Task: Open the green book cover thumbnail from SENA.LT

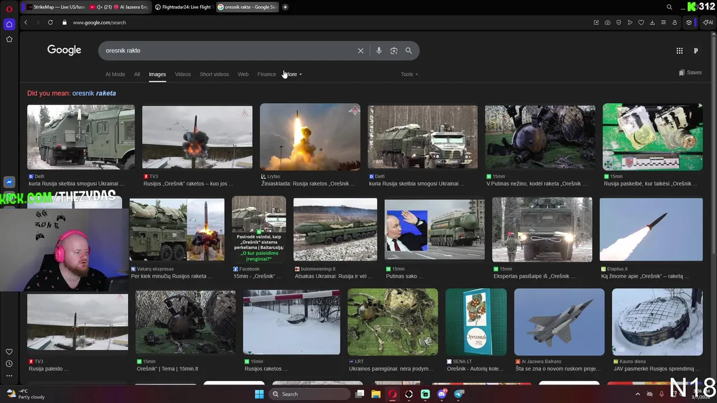Action: pyautogui.click(x=476, y=322)
